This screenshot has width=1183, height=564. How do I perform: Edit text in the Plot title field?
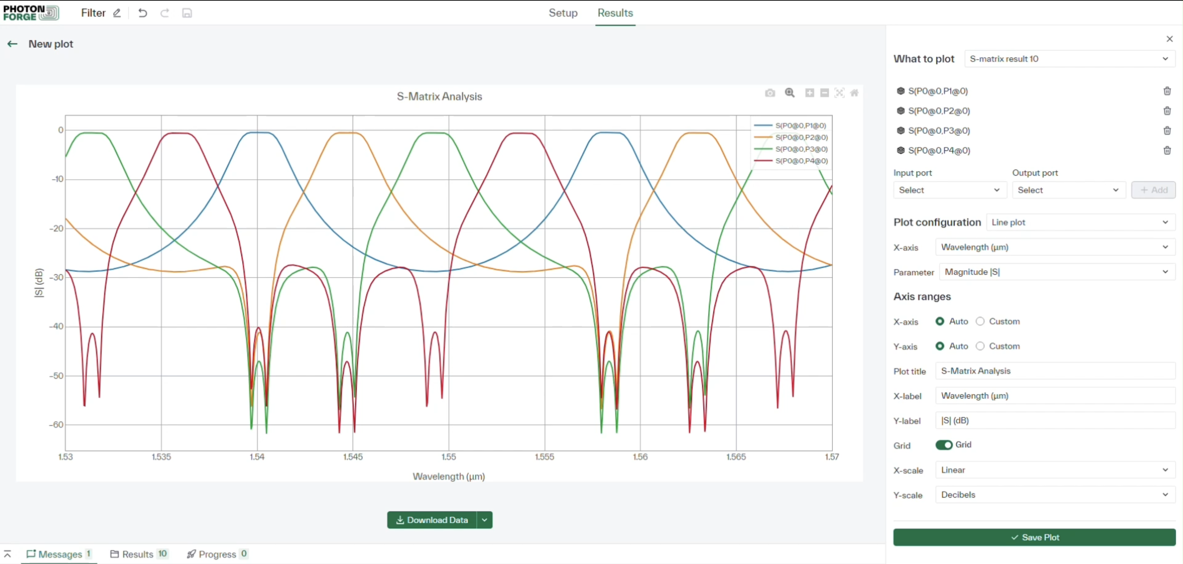pos(1054,371)
